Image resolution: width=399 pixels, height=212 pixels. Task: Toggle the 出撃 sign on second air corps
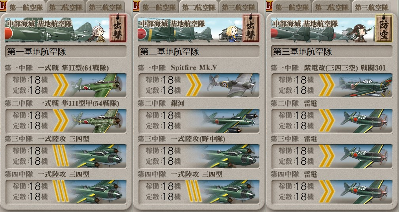(x=251, y=28)
